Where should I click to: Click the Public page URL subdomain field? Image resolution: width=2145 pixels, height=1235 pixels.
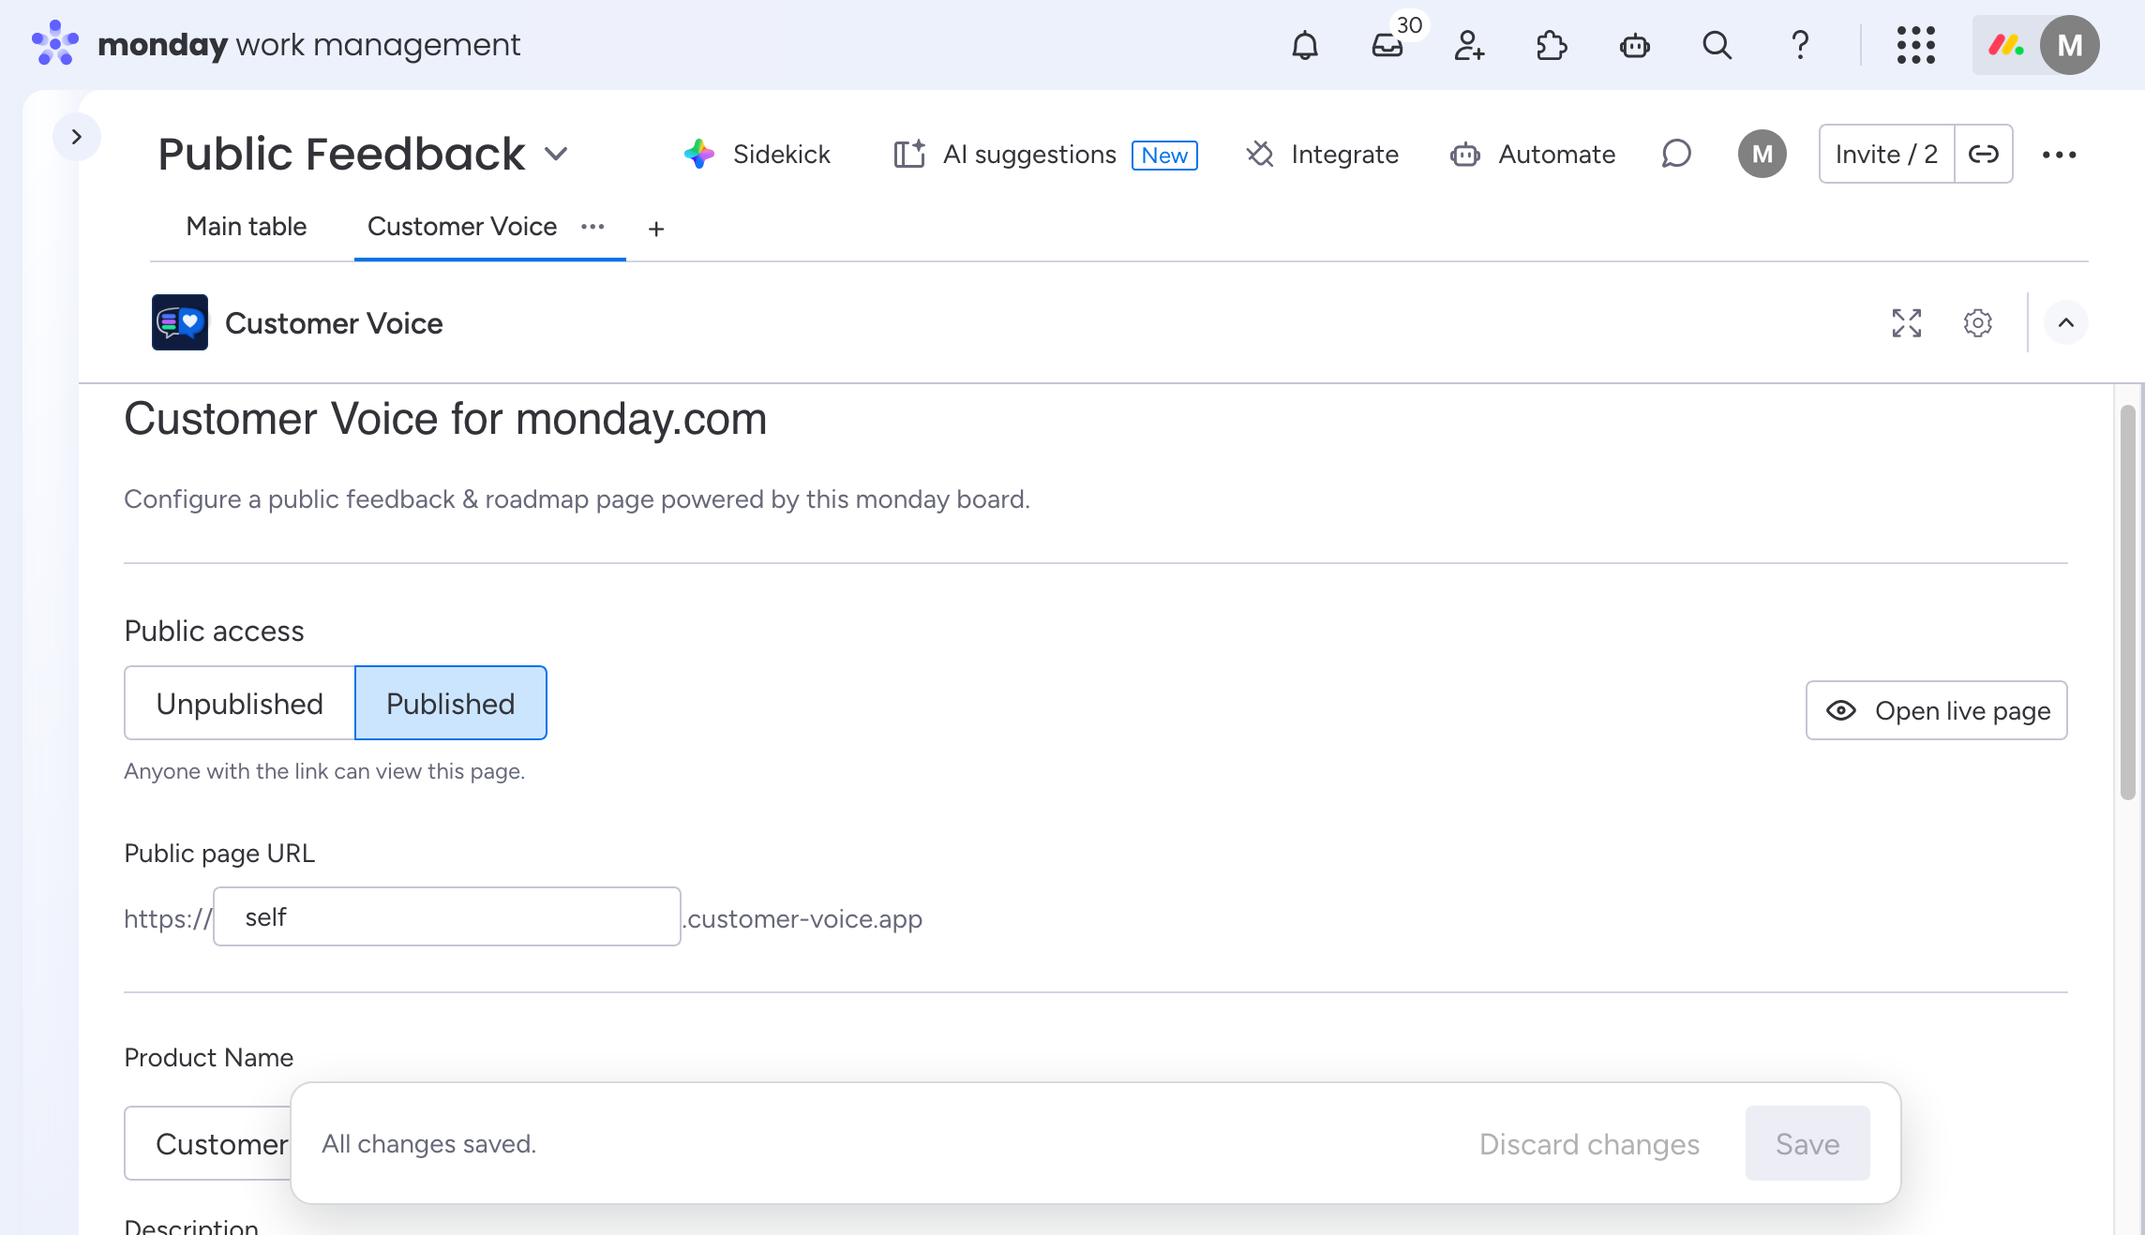[447, 916]
